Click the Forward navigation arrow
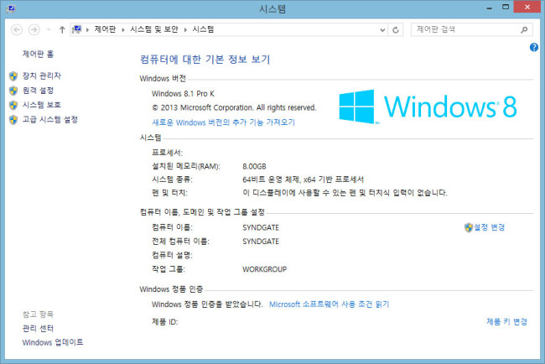 [x=34, y=30]
